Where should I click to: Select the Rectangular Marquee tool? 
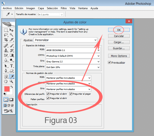click(6, 30)
